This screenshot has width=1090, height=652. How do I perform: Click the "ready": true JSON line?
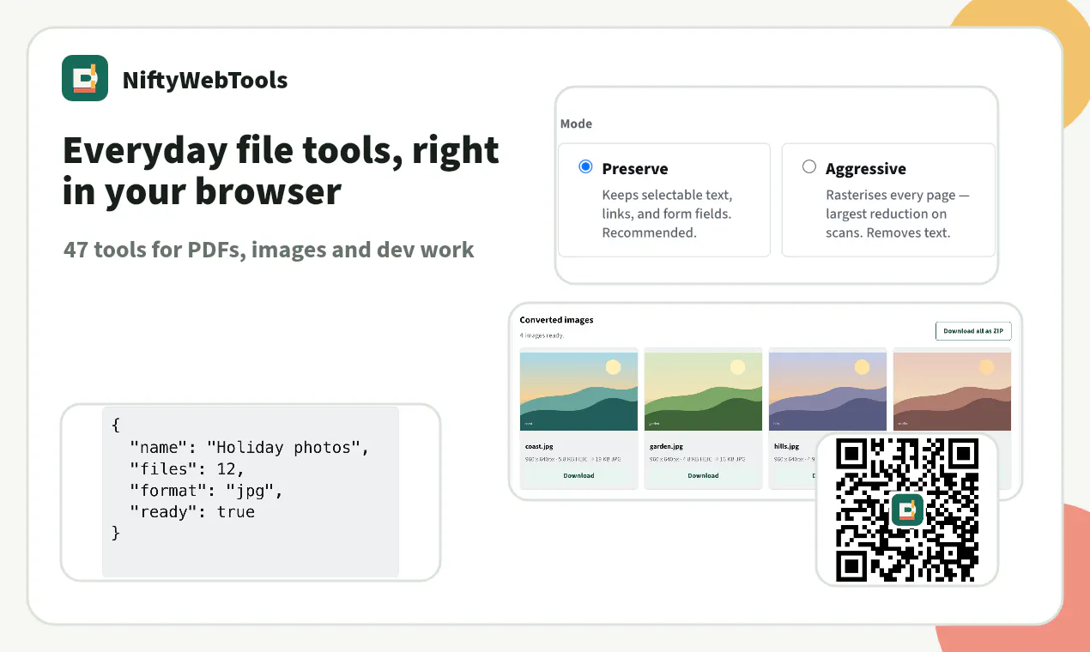[192, 511]
